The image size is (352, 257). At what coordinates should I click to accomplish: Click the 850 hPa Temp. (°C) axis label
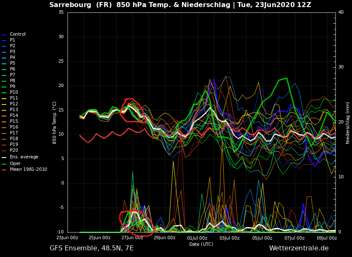(x=54, y=123)
